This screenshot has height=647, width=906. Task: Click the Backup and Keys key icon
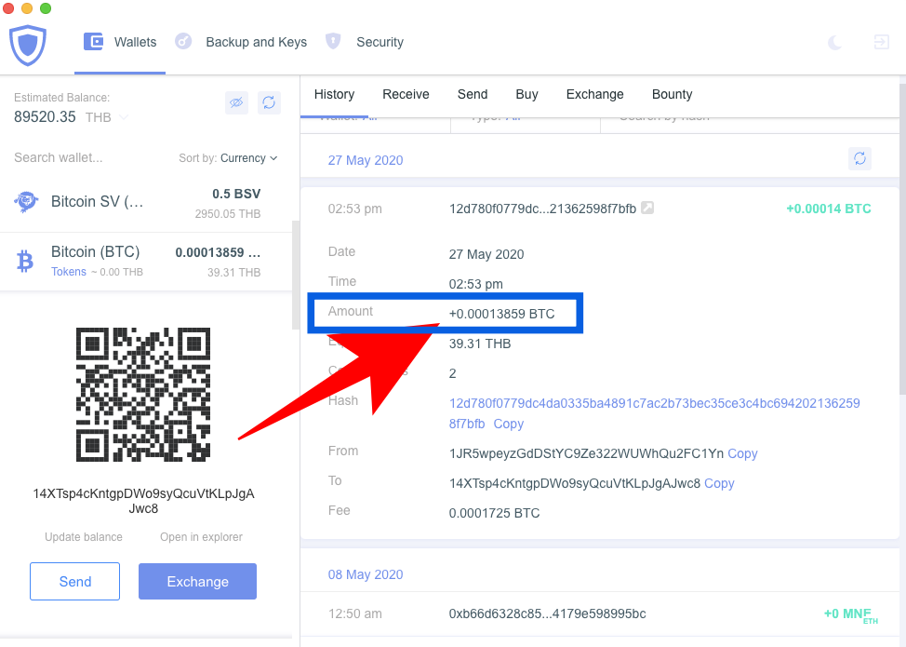point(183,41)
